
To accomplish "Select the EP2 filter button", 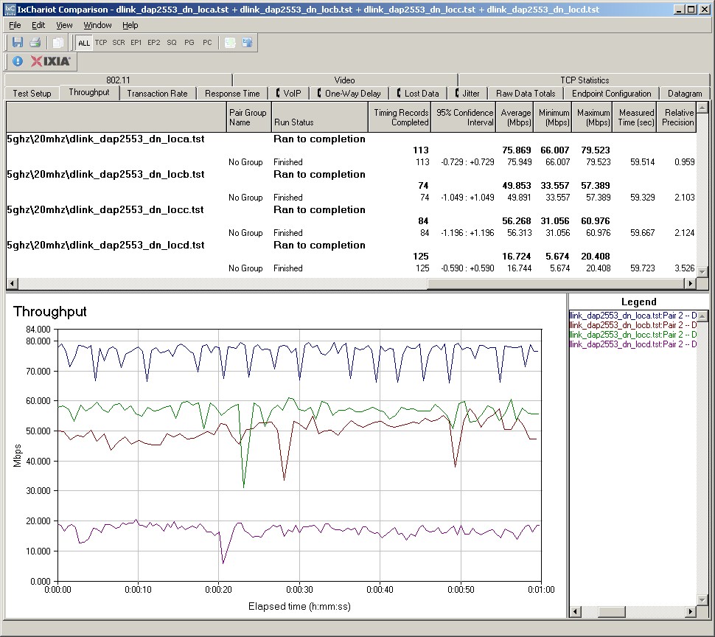I will (x=153, y=43).
